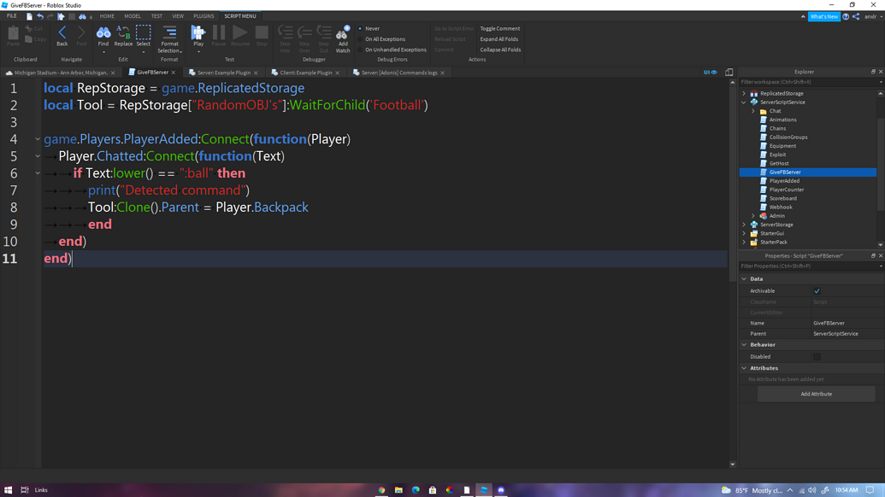Image resolution: width=885 pixels, height=497 pixels.
Task: Select the Scoreboard script in Explorer
Action: pyautogui.click(x=783, y=198)
